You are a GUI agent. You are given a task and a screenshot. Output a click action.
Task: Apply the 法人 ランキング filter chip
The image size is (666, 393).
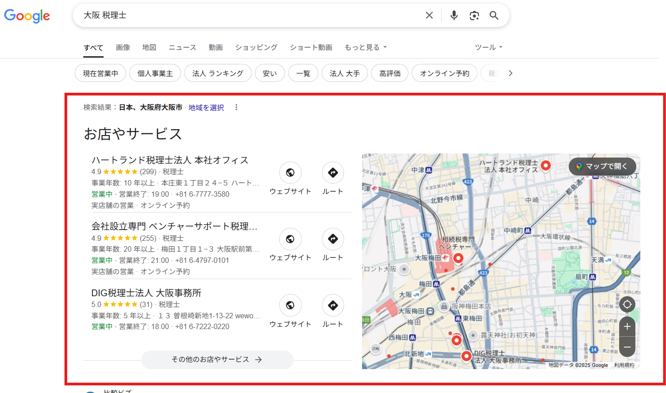point(217,73)
